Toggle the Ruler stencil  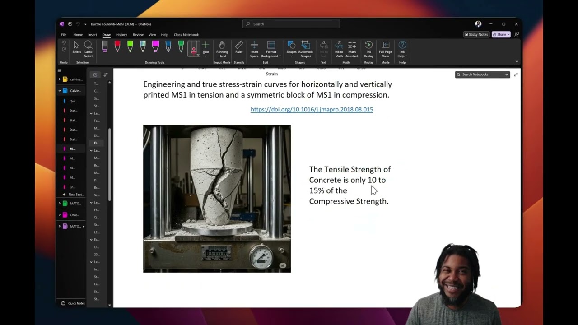pos(239,47)
